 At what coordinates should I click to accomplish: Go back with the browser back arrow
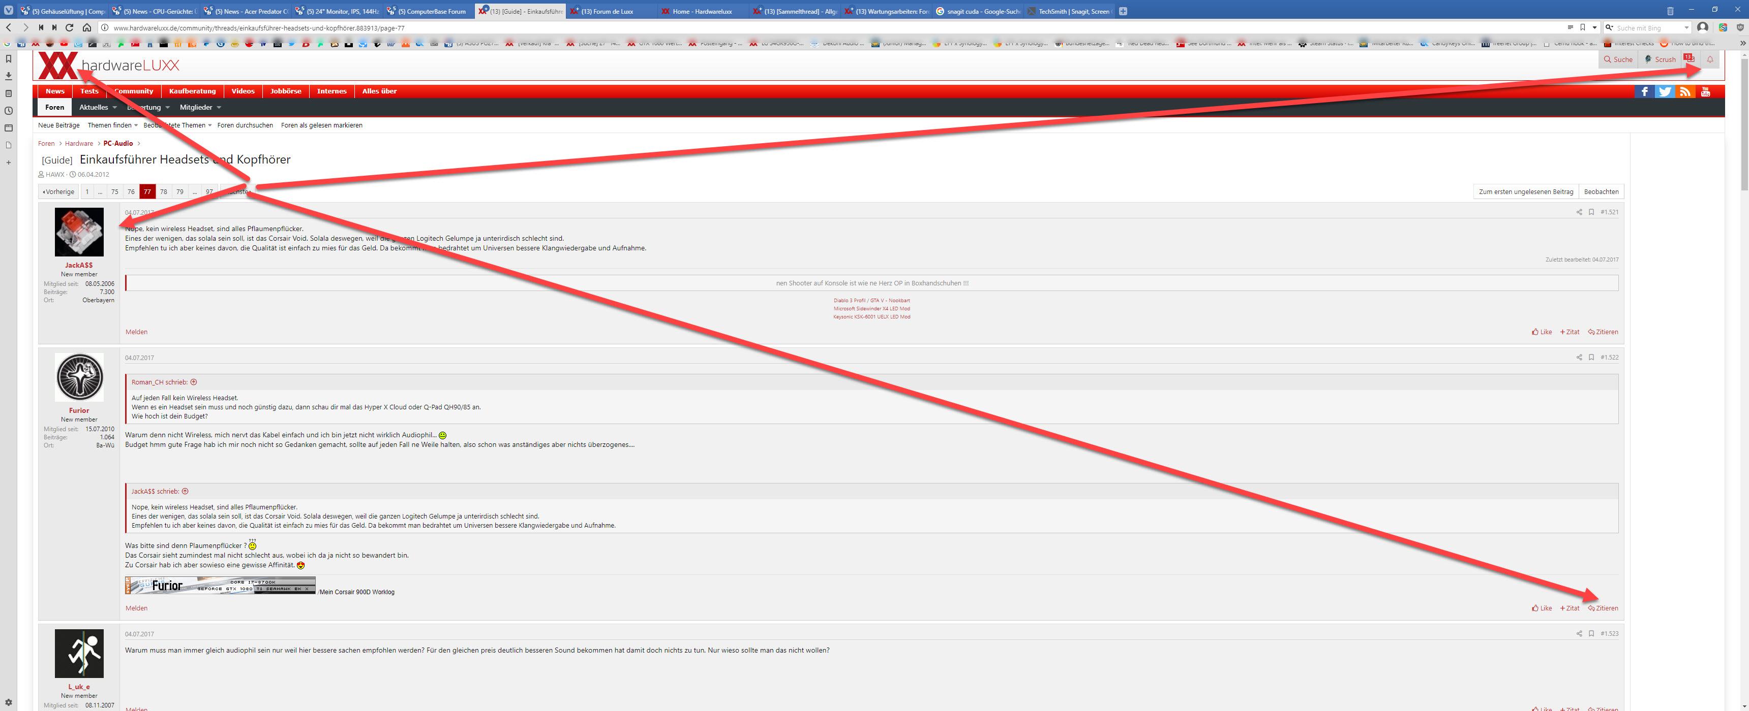(9, 28)
